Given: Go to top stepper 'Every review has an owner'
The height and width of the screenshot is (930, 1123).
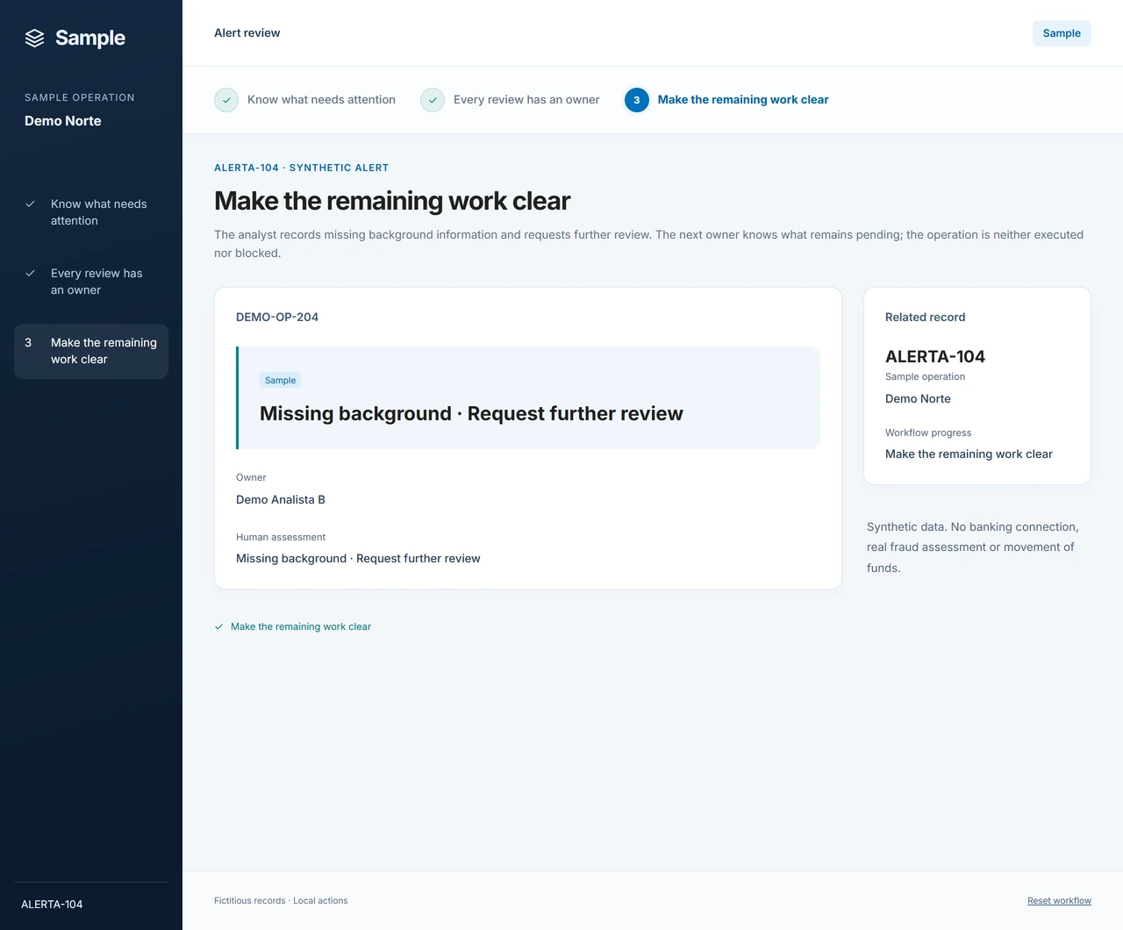Looking at the screenshot, I should (x=511, y=100).
